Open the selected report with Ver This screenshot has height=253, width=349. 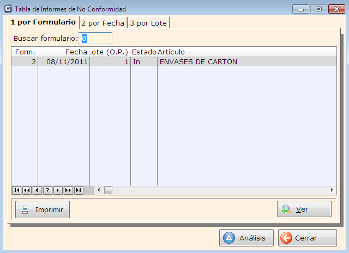pos(304,209)
